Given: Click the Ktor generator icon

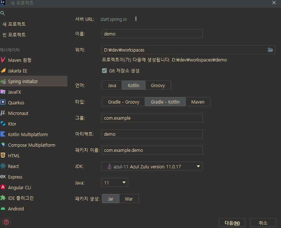Looking at the screenshot, I should (3, 123).
